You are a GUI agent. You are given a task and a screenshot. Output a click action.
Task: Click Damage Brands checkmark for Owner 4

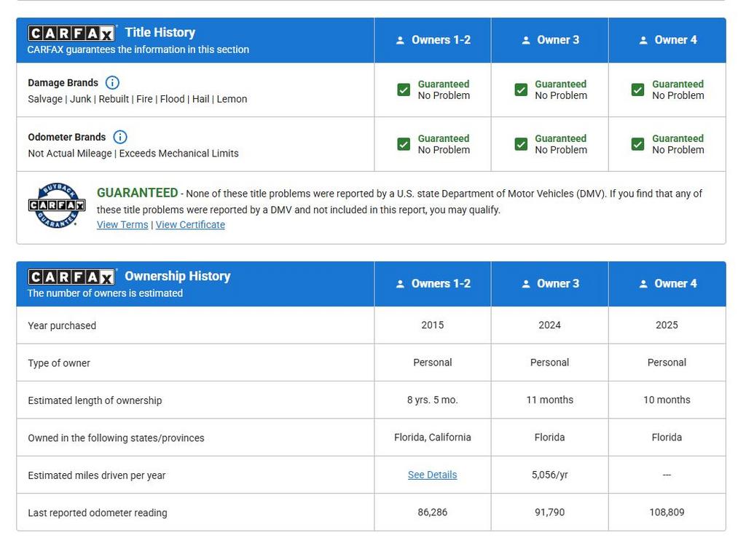pyautogui.click(x=638, y=90)
